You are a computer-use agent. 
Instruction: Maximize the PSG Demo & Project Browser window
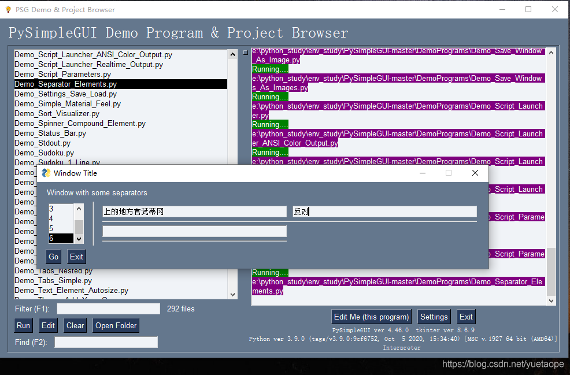pyautogui.click(x=528, y=9)
